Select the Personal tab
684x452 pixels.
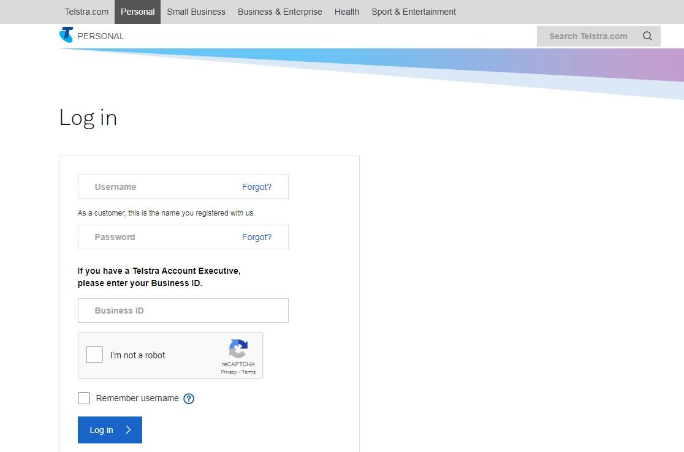137,12
